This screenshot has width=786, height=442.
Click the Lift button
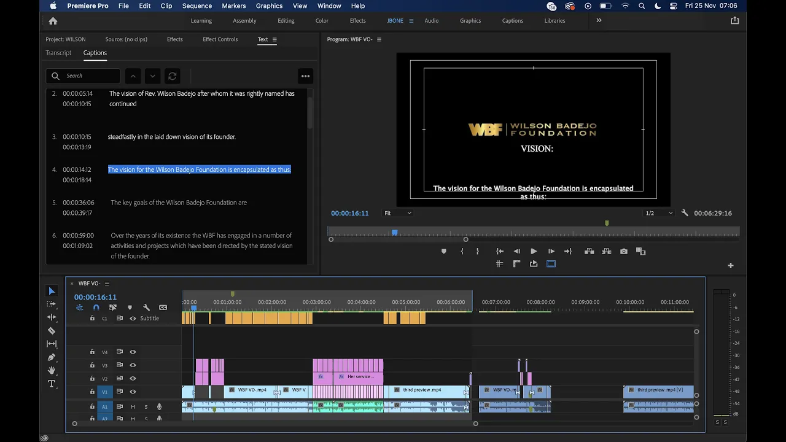(589, 251)
